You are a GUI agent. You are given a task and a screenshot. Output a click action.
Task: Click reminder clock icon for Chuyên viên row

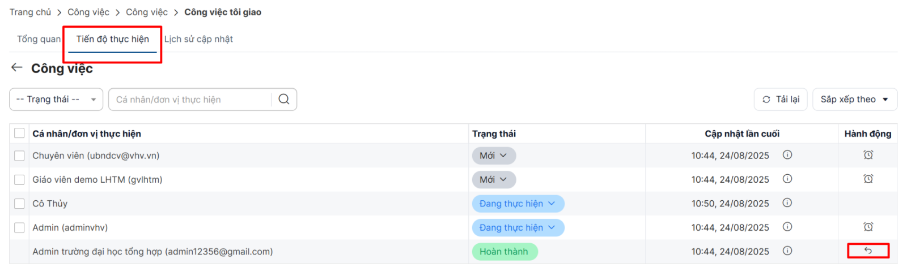pyautogui.click(x=868, y=155)
